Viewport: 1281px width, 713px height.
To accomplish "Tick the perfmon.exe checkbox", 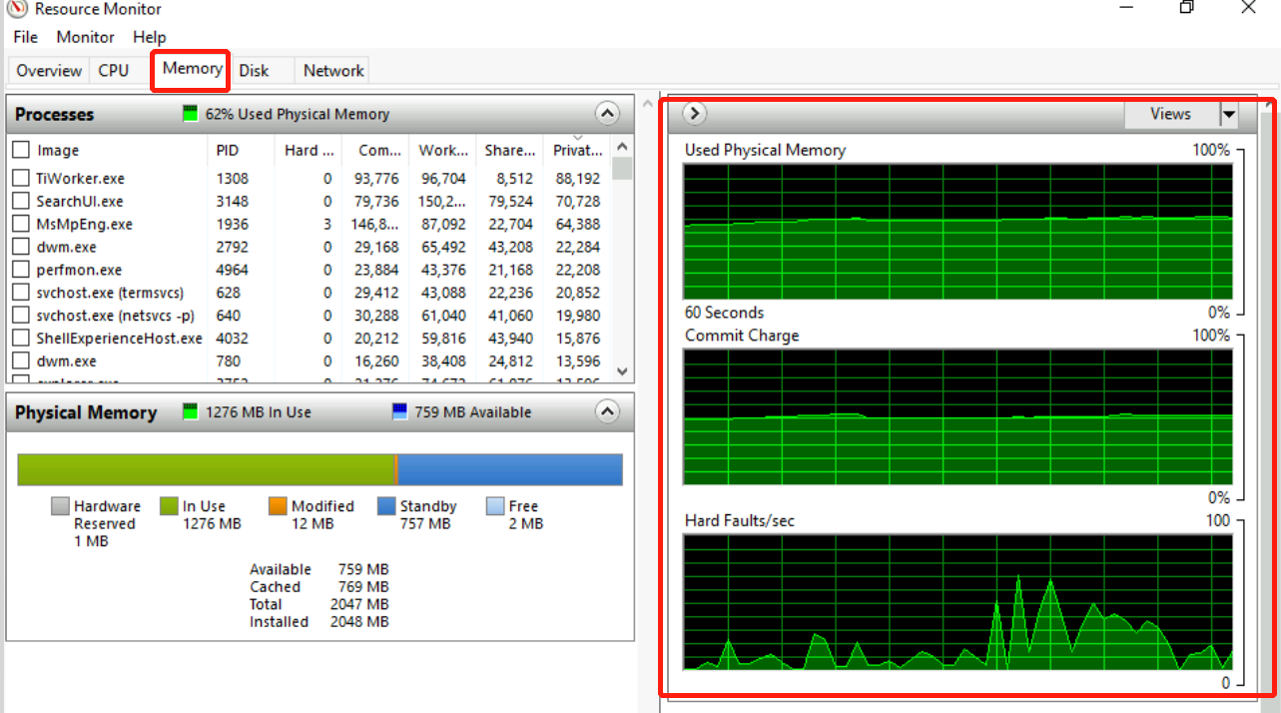I will [21, 270].
